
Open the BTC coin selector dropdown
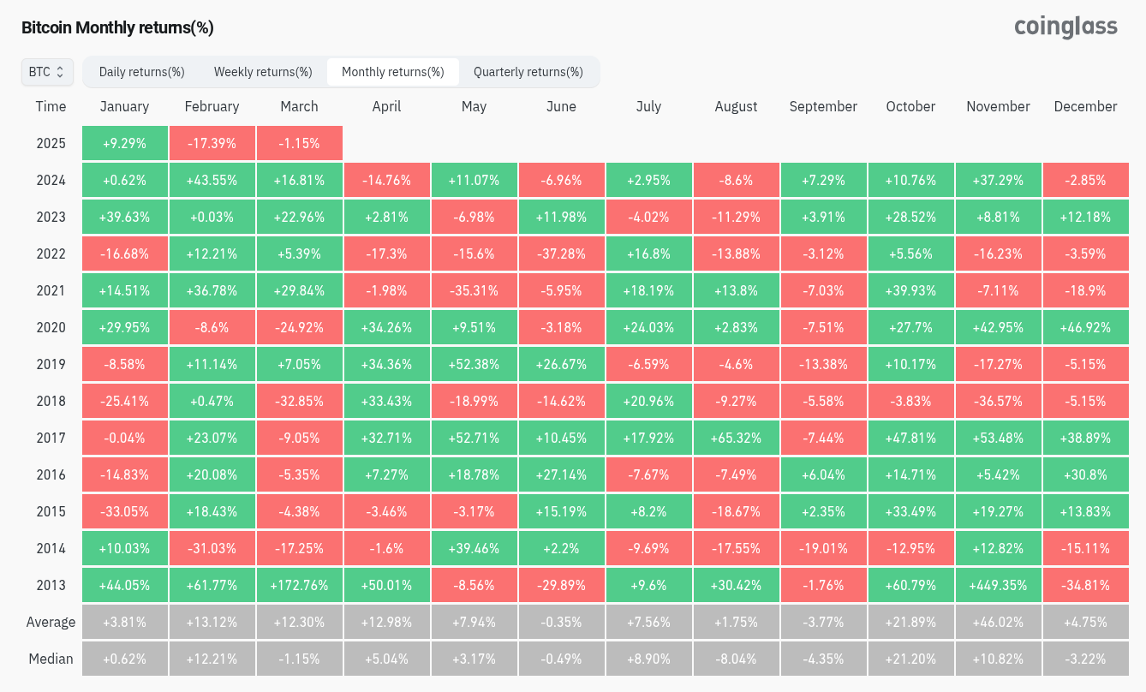[x=47, y=72]
